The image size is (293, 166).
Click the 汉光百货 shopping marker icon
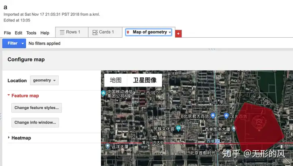click(226, 116)
